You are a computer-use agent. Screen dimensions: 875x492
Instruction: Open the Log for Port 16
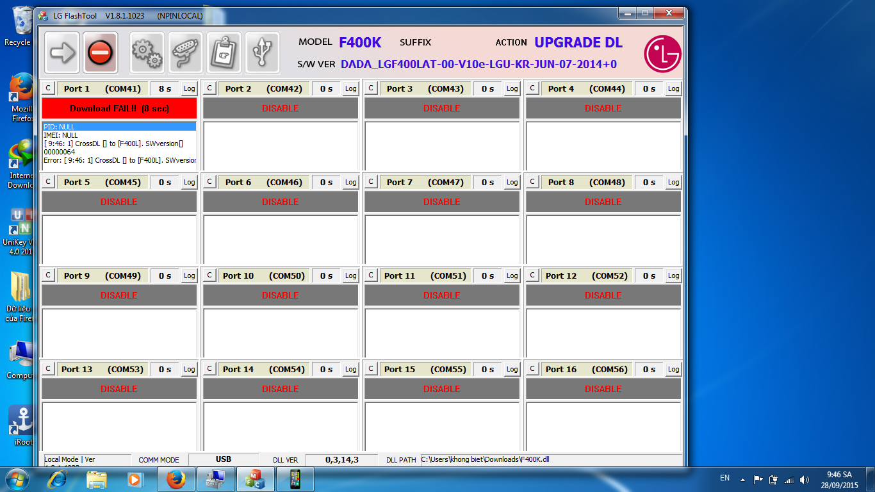click(674, 370)
